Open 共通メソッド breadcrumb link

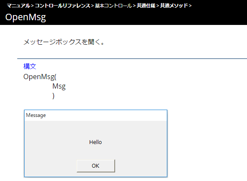[x=174, y=6]
